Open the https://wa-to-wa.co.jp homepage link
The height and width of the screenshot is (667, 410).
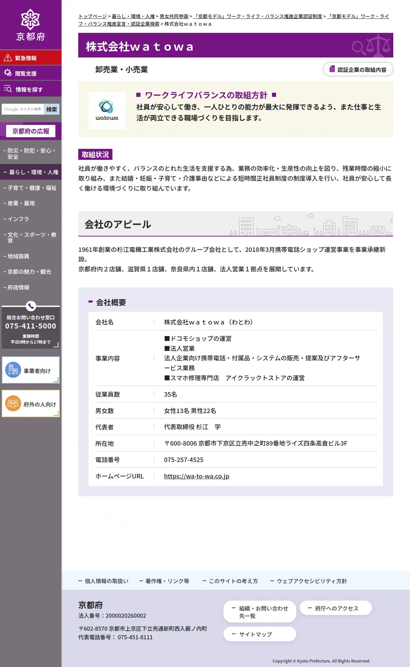[x=196, y=476]
